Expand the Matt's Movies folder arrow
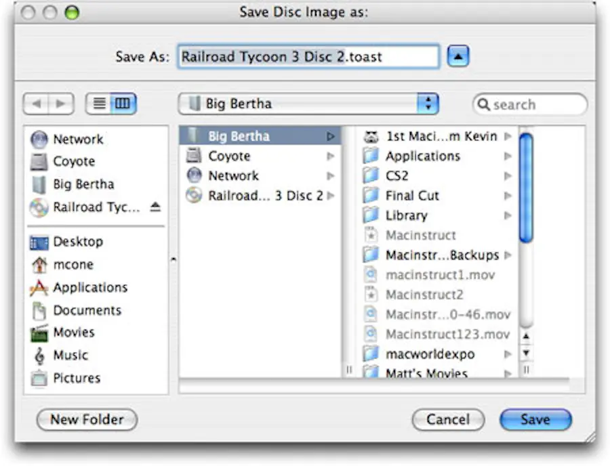Screen dimensions: 610x466 [508, 372]
